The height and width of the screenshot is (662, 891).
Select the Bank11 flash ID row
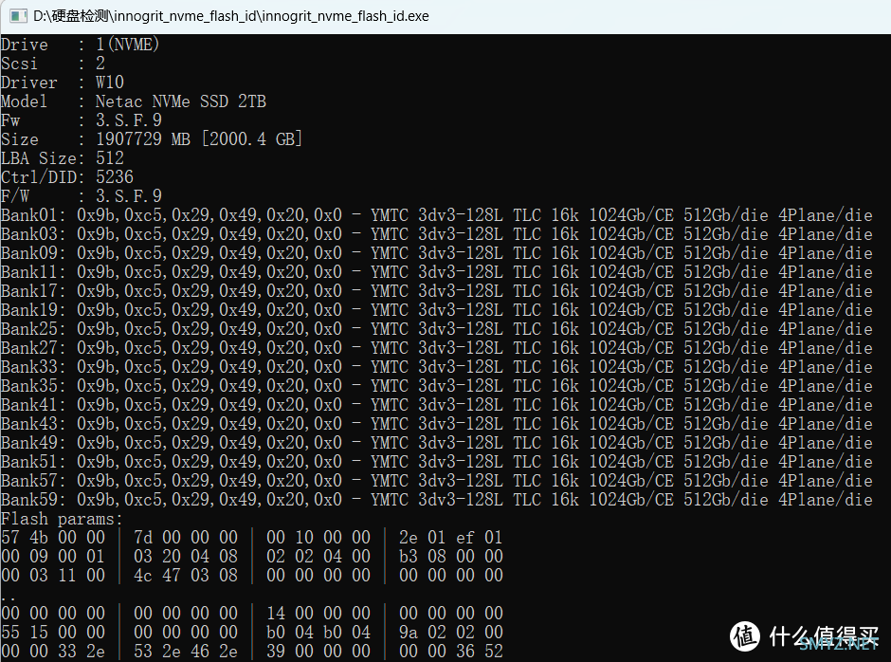(436, 272)
